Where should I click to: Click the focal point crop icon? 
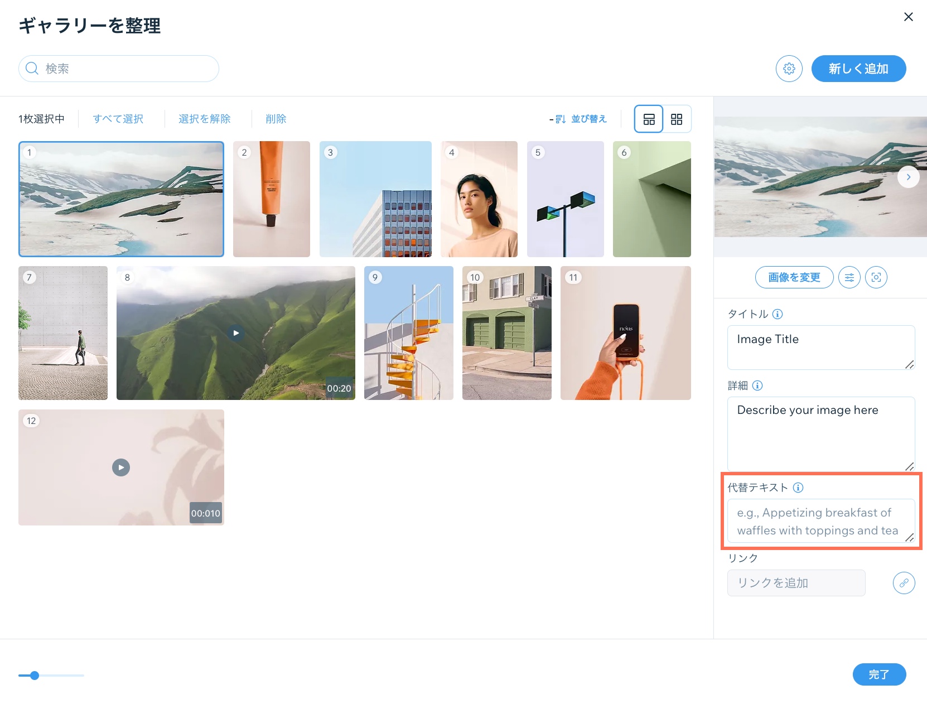click(876, 277)
